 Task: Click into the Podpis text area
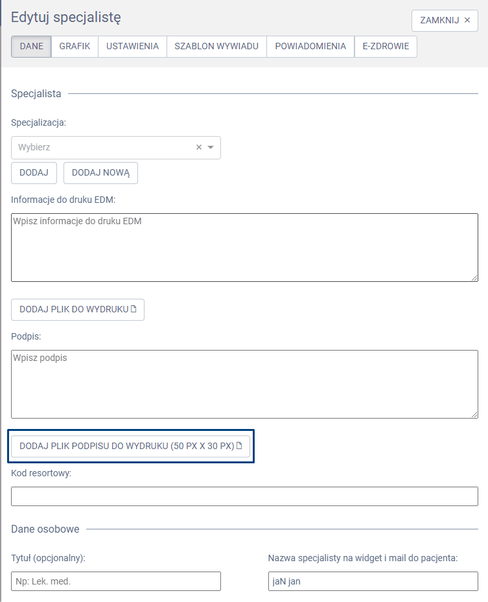[x=244, y=384]
